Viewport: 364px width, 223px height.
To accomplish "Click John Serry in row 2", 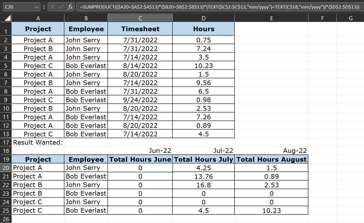I will point(86,40).
